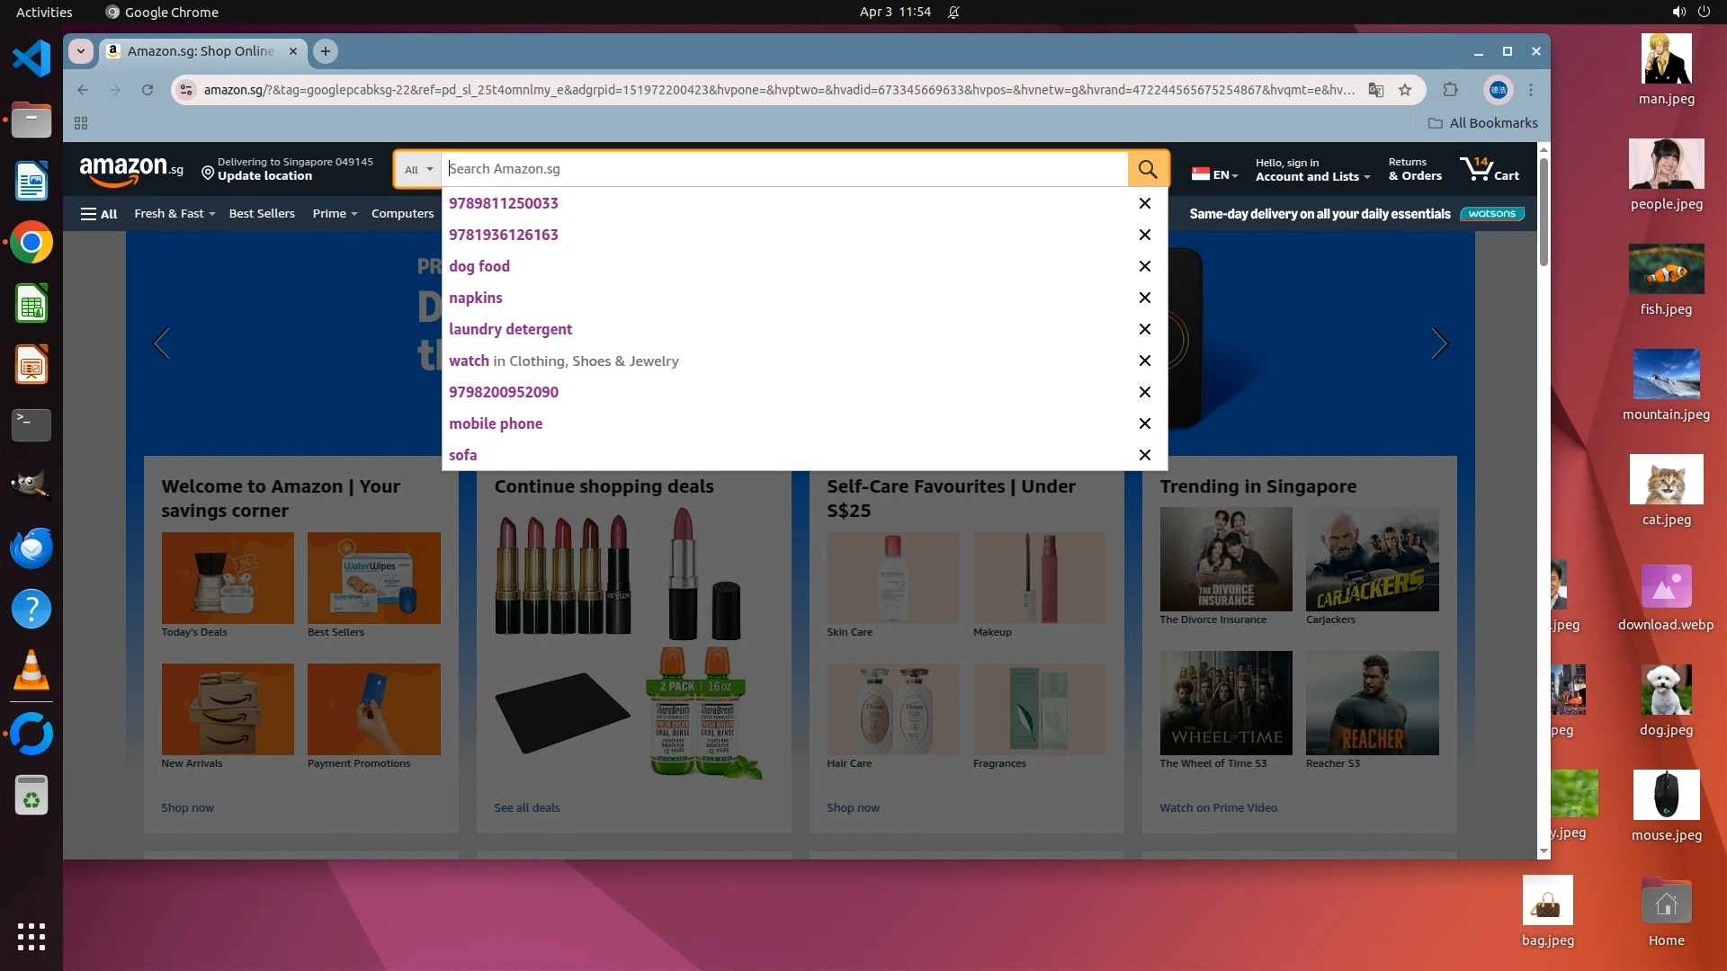Click the Amazon.sg logo
The image size is (1727, 971).
(131, 169)
